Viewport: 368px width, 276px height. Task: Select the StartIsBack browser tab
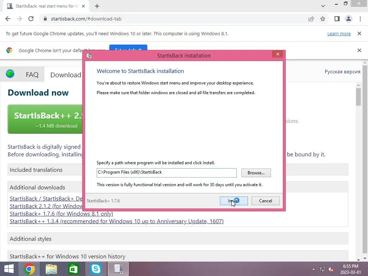coord(46,6)
